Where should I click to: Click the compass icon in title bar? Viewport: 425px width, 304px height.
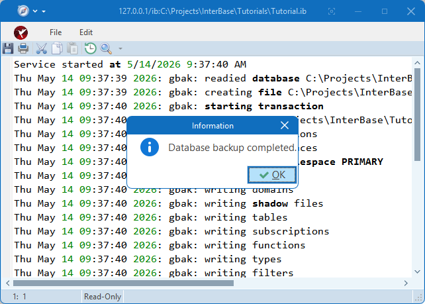coord(23,11)
